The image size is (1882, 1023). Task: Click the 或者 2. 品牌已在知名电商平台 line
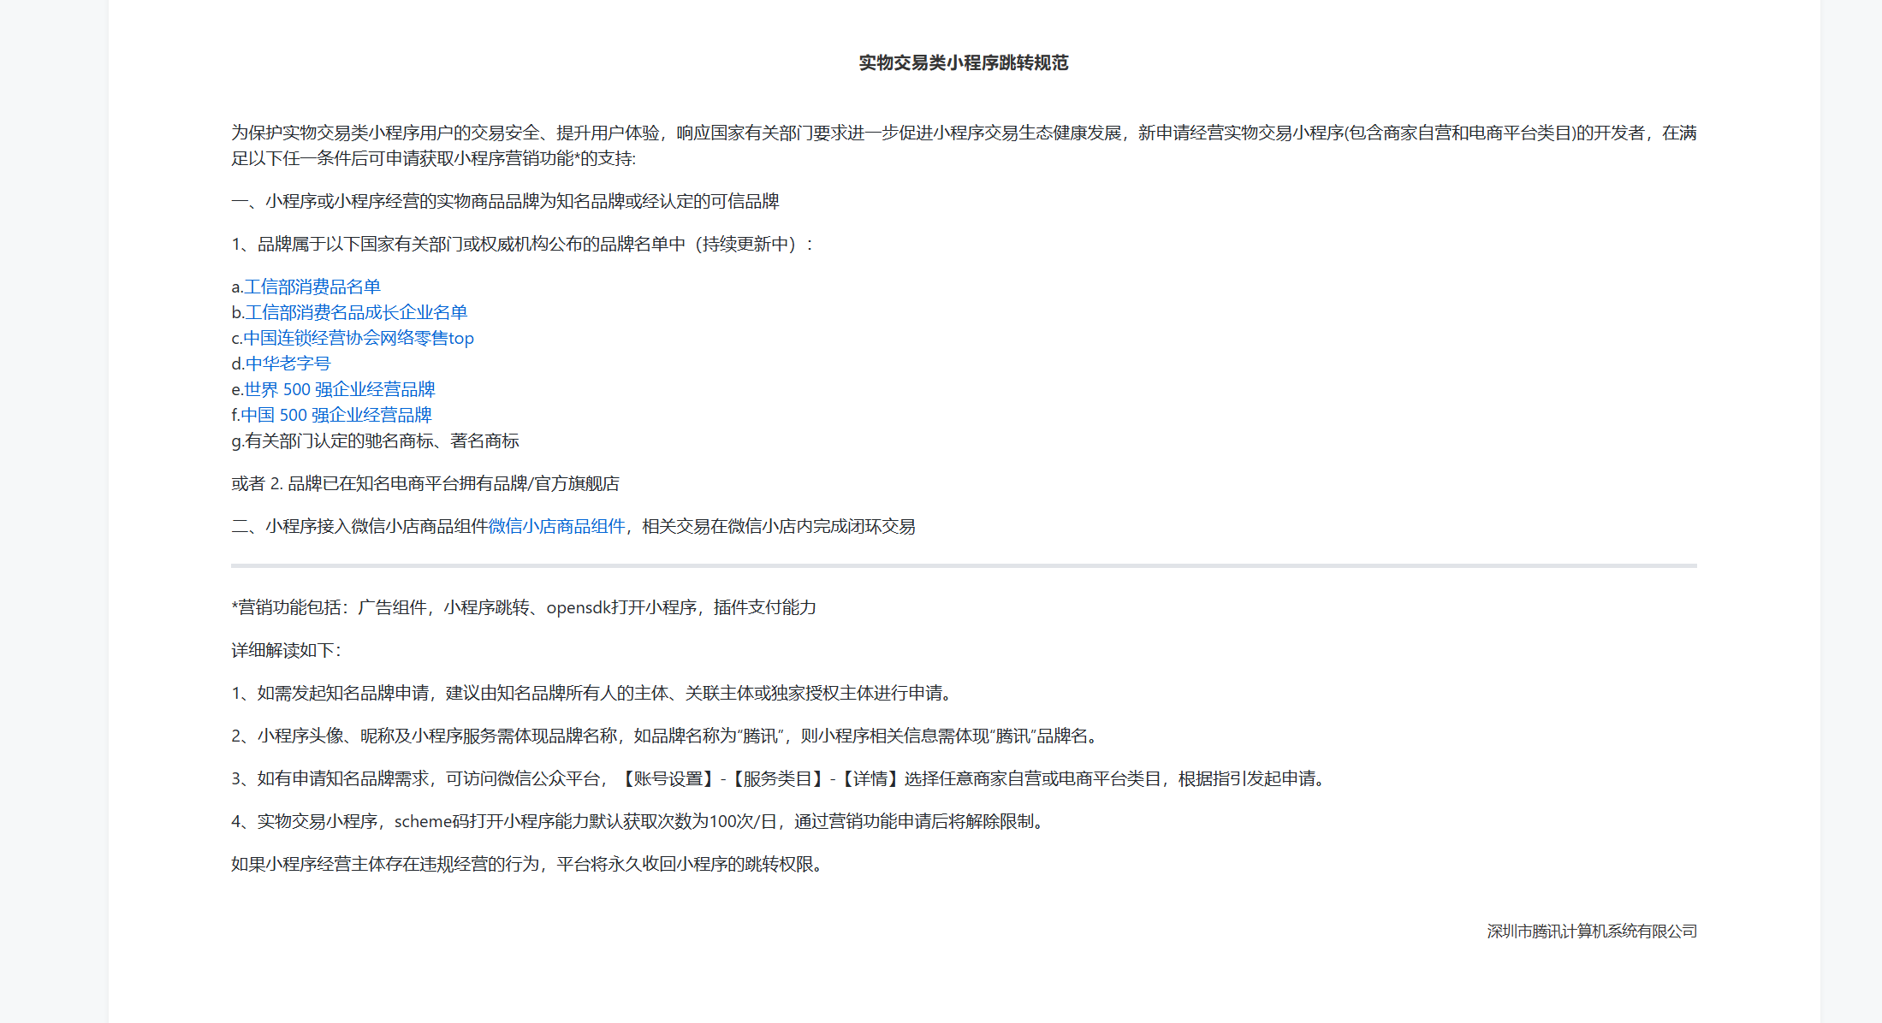pyautogui.click(x=425, y=483)
